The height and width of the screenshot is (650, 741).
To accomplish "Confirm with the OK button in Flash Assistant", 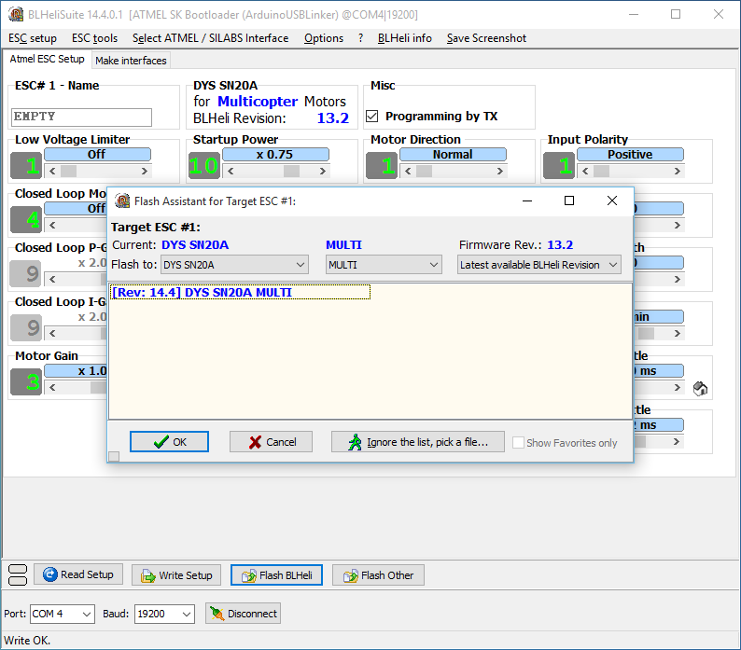I will coord(169,442).
